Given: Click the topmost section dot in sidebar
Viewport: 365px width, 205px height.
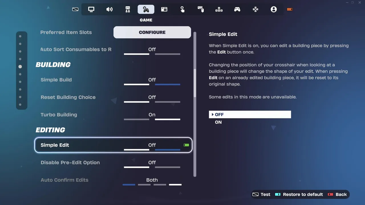Looking at the screenshot, I should pos(20,36).
